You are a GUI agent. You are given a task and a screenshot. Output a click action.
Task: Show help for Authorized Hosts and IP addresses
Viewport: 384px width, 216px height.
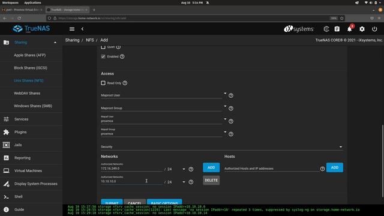322,169
